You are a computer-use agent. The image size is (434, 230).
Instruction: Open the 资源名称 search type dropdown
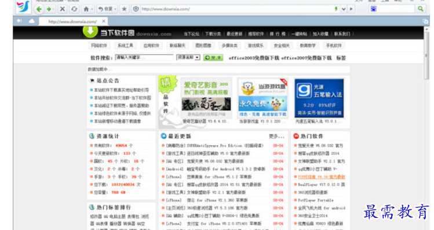[x=197, y=57]
